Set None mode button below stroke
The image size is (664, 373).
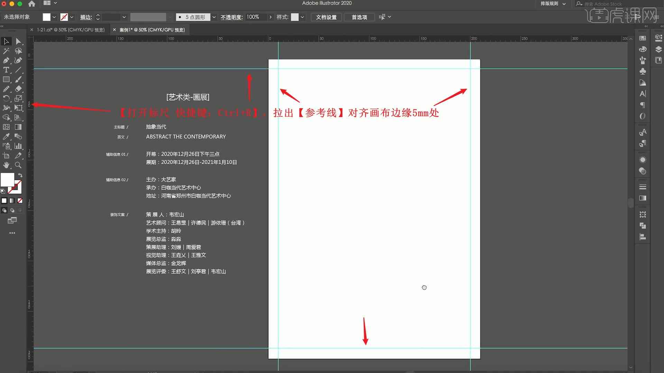pos(20,201)
